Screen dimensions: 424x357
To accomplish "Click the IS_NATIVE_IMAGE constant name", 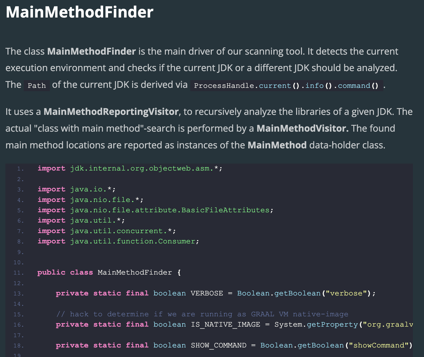I will (x=225, y=325).
